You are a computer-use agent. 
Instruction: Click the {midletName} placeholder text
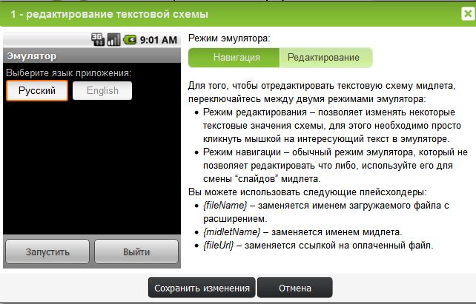click(x=231, y=232)
